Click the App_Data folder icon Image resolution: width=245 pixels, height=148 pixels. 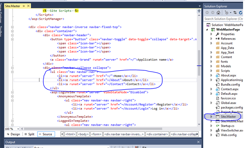click(x=218, y=48)
